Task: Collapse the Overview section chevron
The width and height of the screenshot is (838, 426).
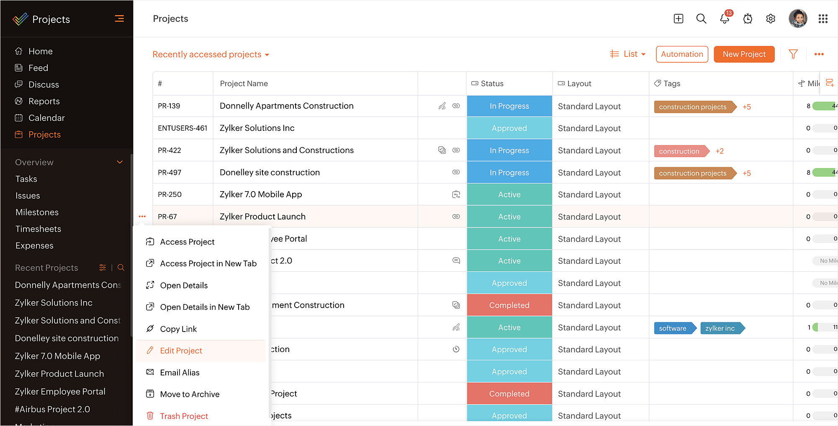Action: pyautogui.click(x=120, y=162)
